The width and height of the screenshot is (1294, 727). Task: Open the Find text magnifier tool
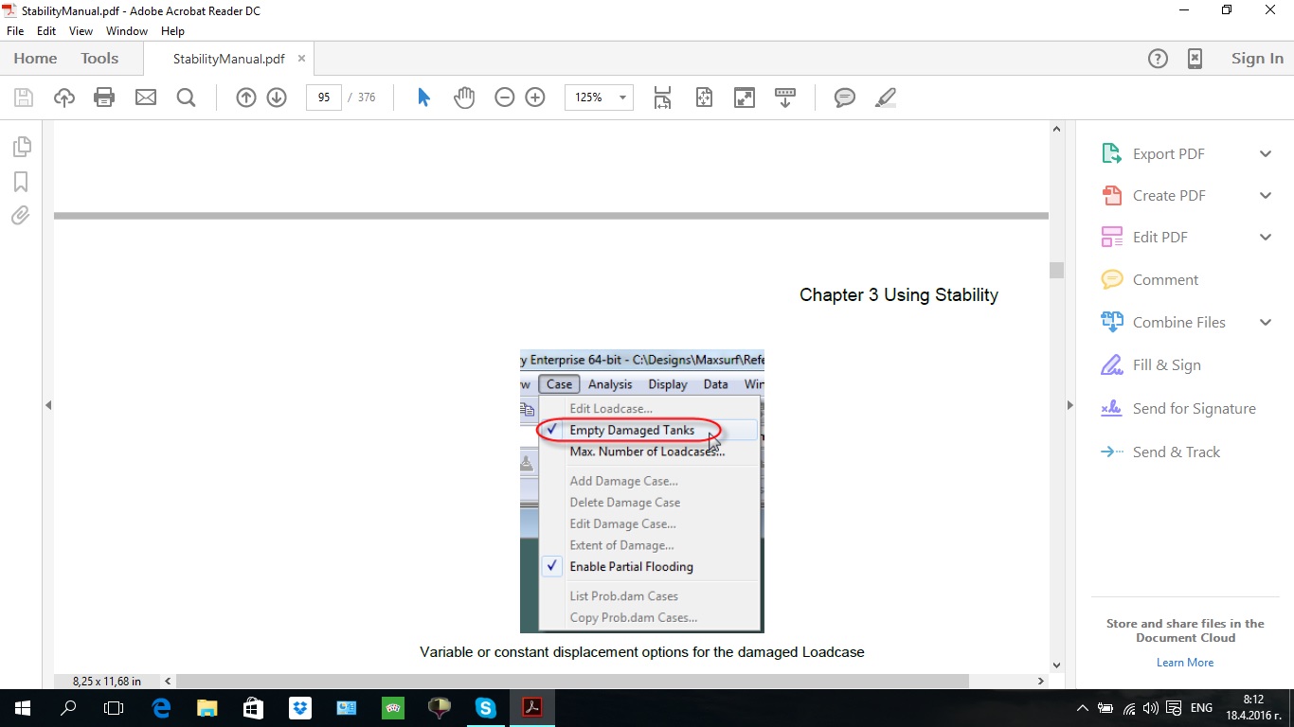[186, 98]
